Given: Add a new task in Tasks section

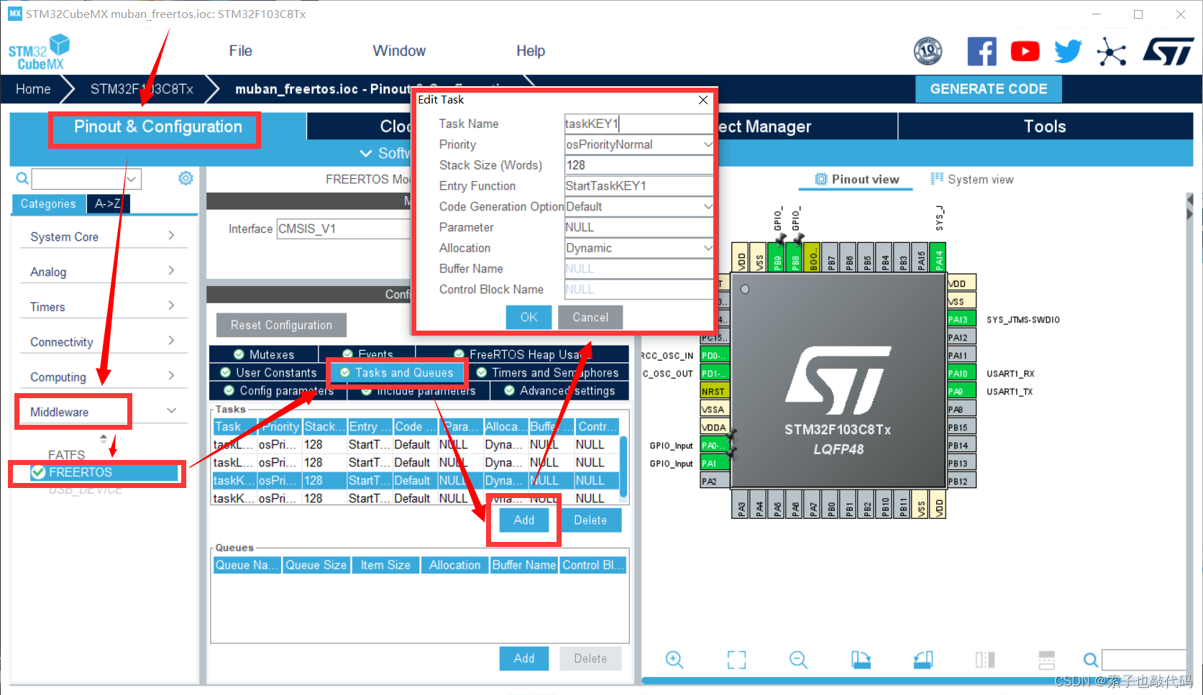Looking at the screenshot, I should (524, 520).
